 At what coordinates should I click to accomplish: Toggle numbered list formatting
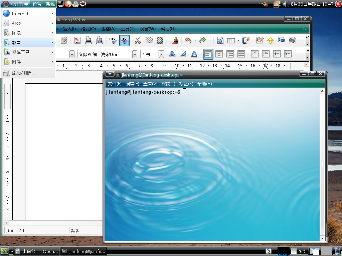255,54
